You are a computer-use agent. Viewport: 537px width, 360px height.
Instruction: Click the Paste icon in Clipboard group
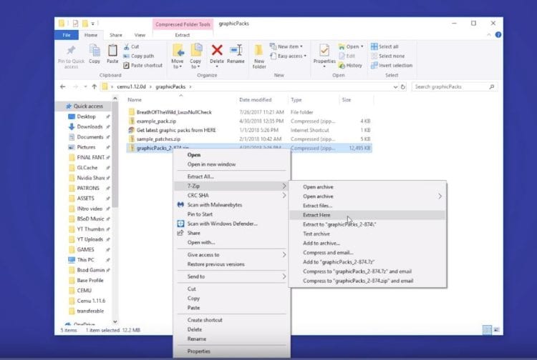pyautogui.click(x=112, y=54)
